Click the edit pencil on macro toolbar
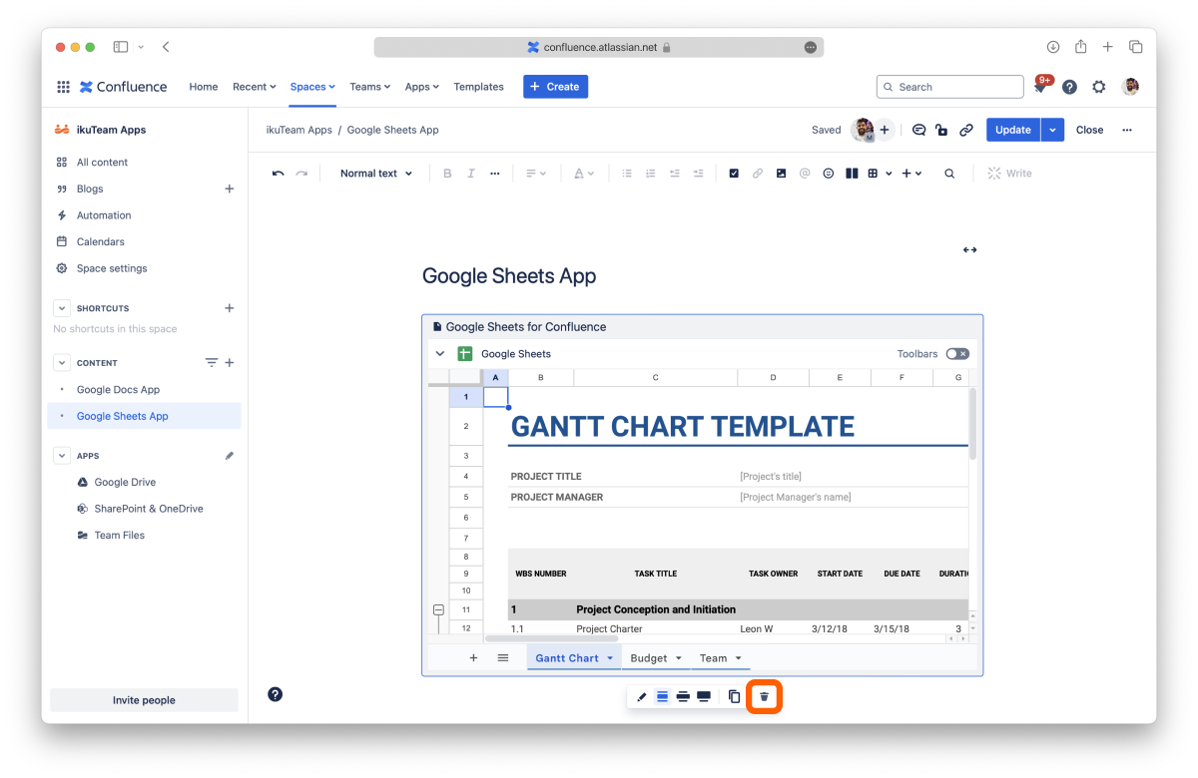Image resolution: width=1198 pixels, height=778 pixels. click(642, 696)
